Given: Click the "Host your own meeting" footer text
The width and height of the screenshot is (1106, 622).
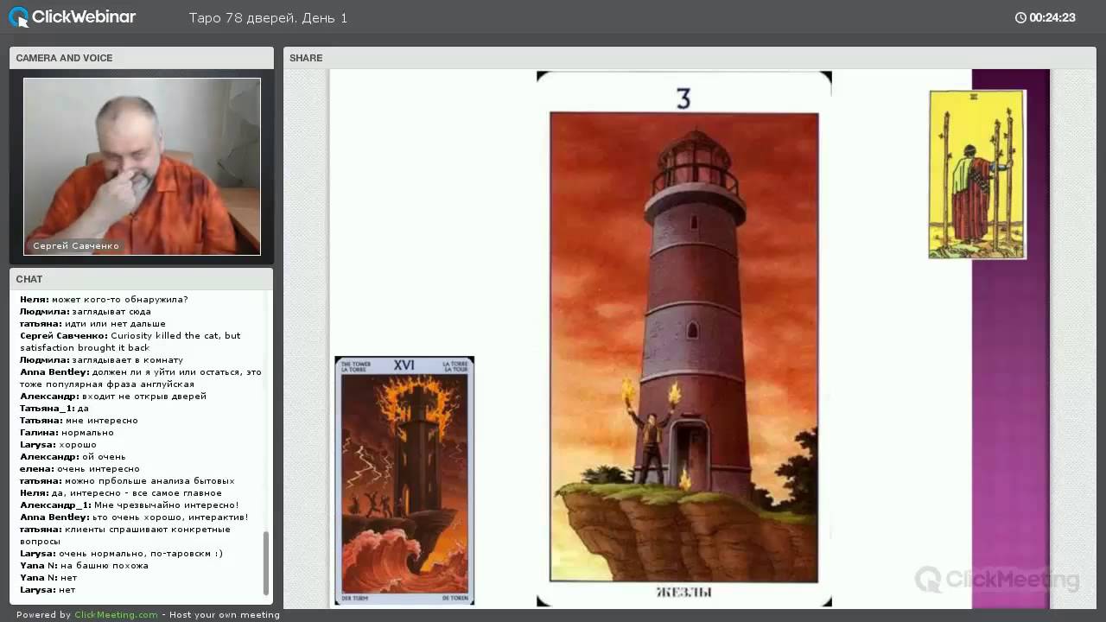Looking at the screenshot, I should 225,615.
